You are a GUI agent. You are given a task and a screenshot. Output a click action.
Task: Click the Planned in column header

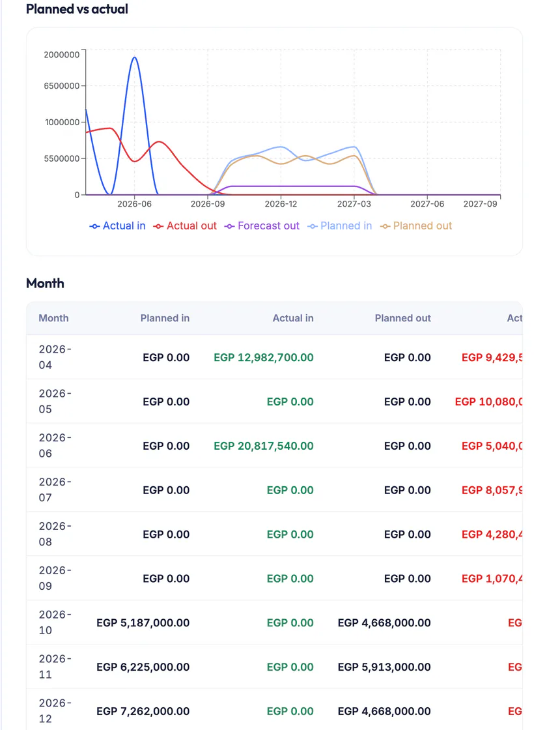pyautogui.click(x=165, y=318)
